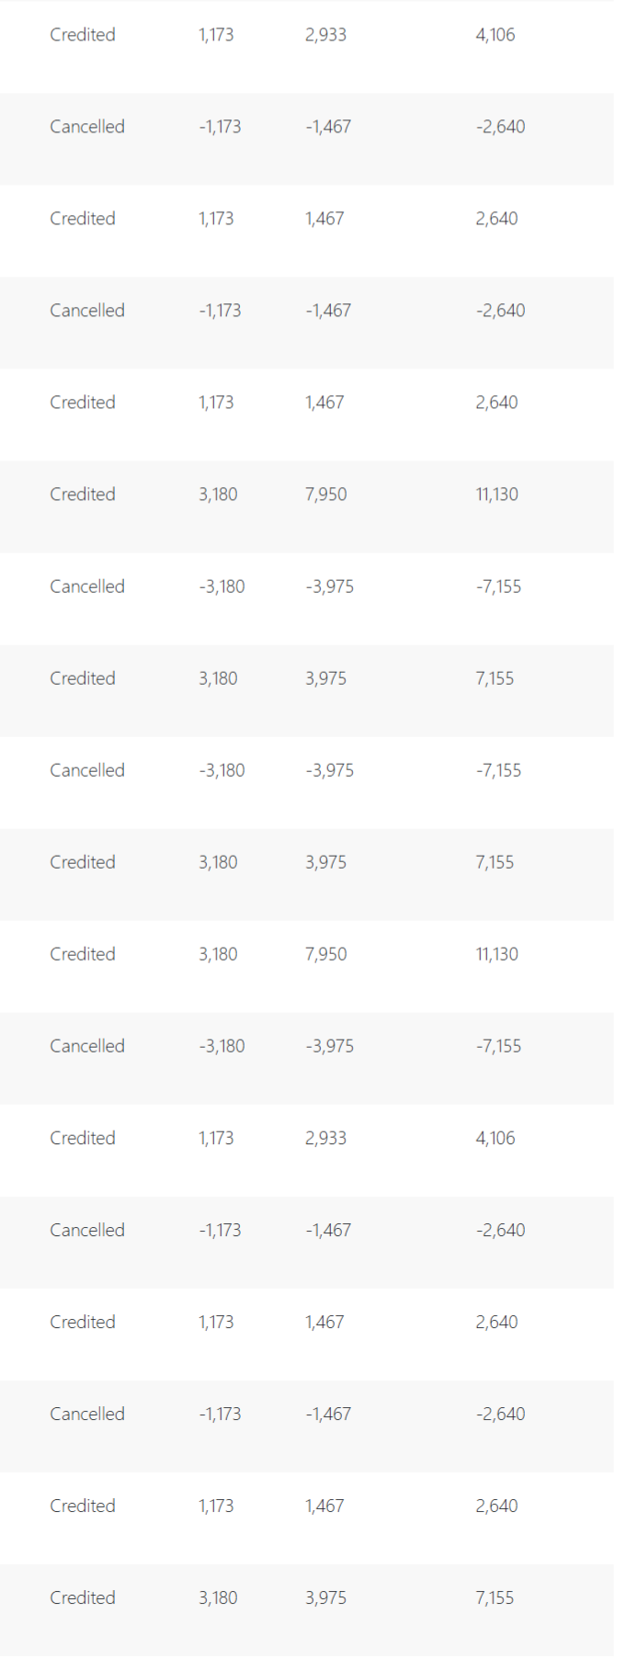This screenshot has height=1659, width=637.
Task: Click the upper 11,130 total value
Action: tap(496, 494)
